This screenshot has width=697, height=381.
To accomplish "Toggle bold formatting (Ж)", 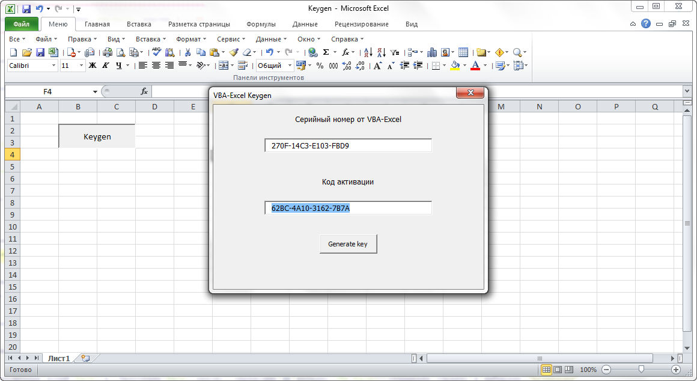I will tap(93, 66).
